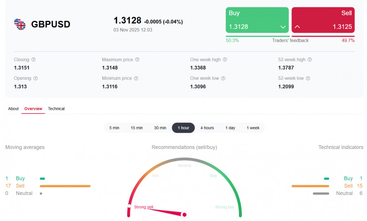Click the help icon next to One week high
367x221 pixels.
click(225, 59)
